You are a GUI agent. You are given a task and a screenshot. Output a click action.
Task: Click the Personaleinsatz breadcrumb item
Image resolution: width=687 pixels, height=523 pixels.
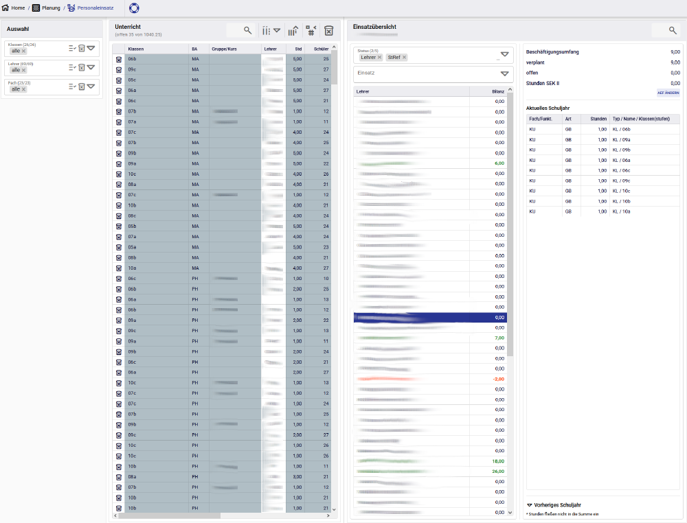pos(94,8)
